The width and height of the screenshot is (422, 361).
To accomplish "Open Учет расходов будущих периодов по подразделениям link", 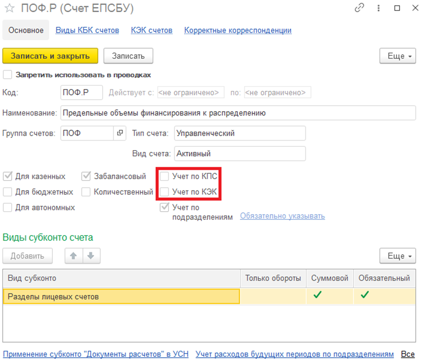I will tap(295, 354).
